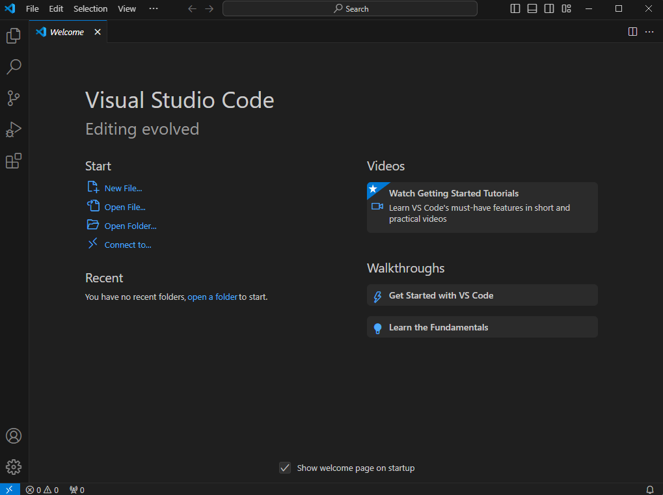The height and width of the screenshot is (495, 663).
Task: Open the Source Control view
Action: click(14, 98)
